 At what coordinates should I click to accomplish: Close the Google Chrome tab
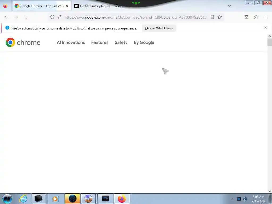(x=67, y=6)
